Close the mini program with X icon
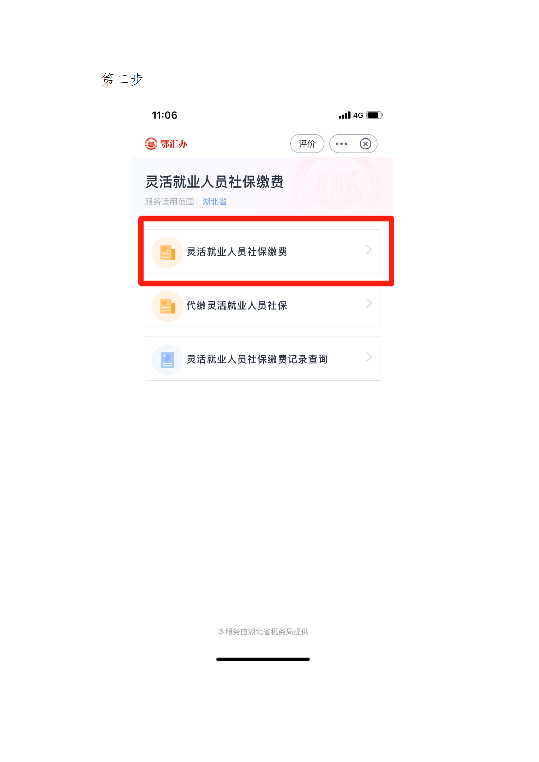This screenshot has width=539, height=762. [x=365, y=144]
